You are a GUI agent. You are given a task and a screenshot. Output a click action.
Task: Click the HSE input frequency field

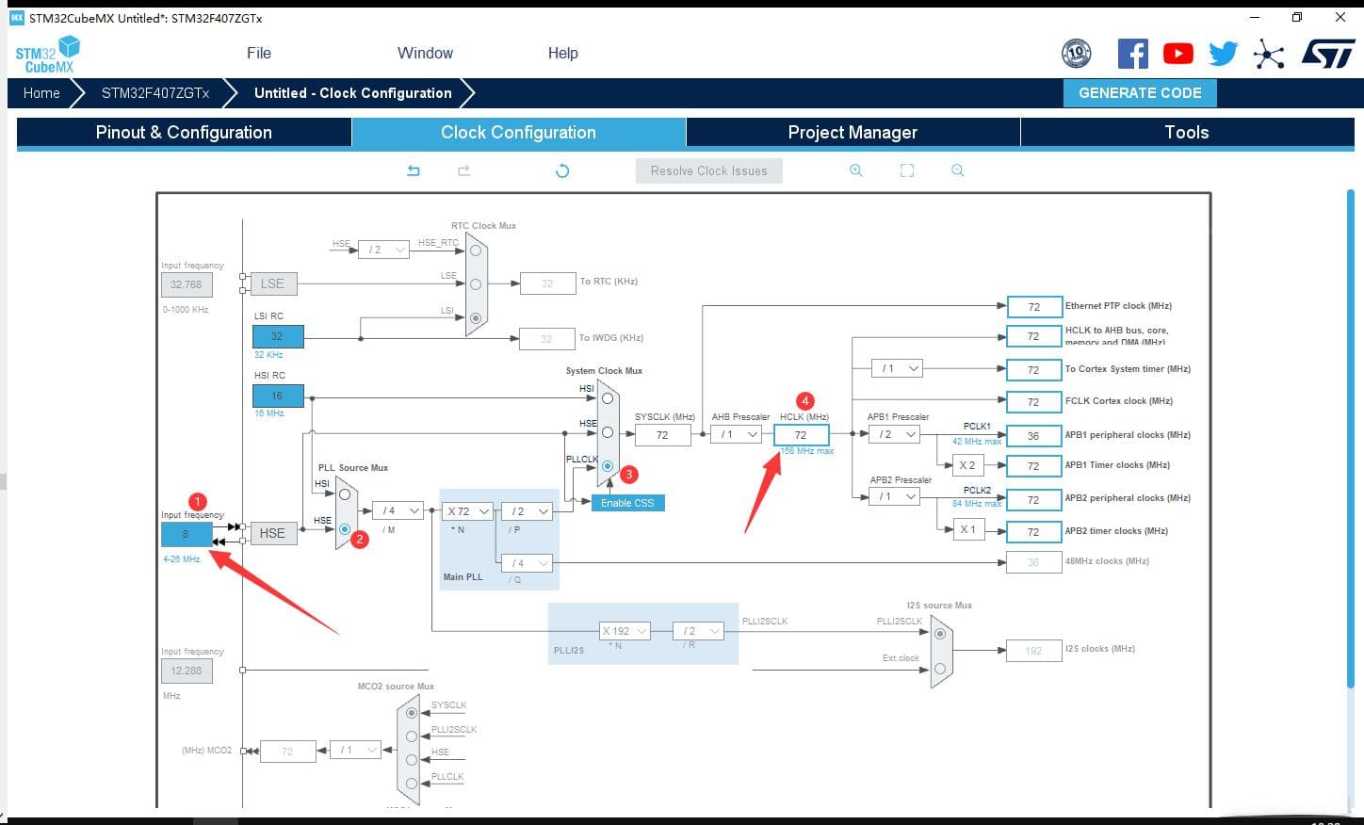(x=187, y=534)
